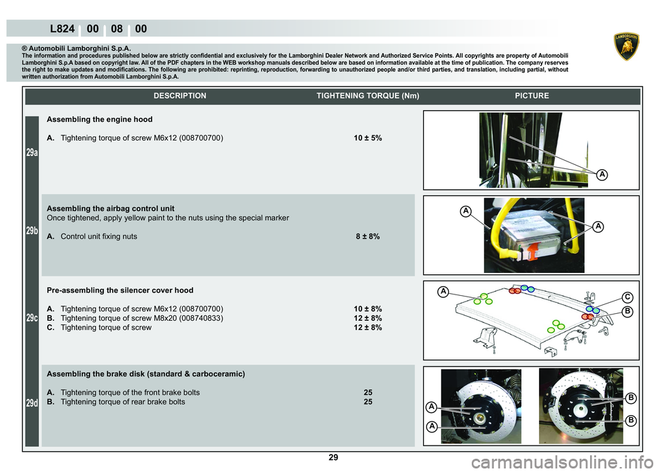Click torque value 10 ± 5%
Viewport: 665px width, 474px height.
[x=368, y=138]
